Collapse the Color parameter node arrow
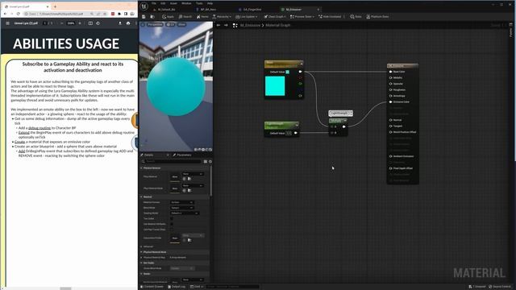This screenshot has height=290, width=516. 301,64
